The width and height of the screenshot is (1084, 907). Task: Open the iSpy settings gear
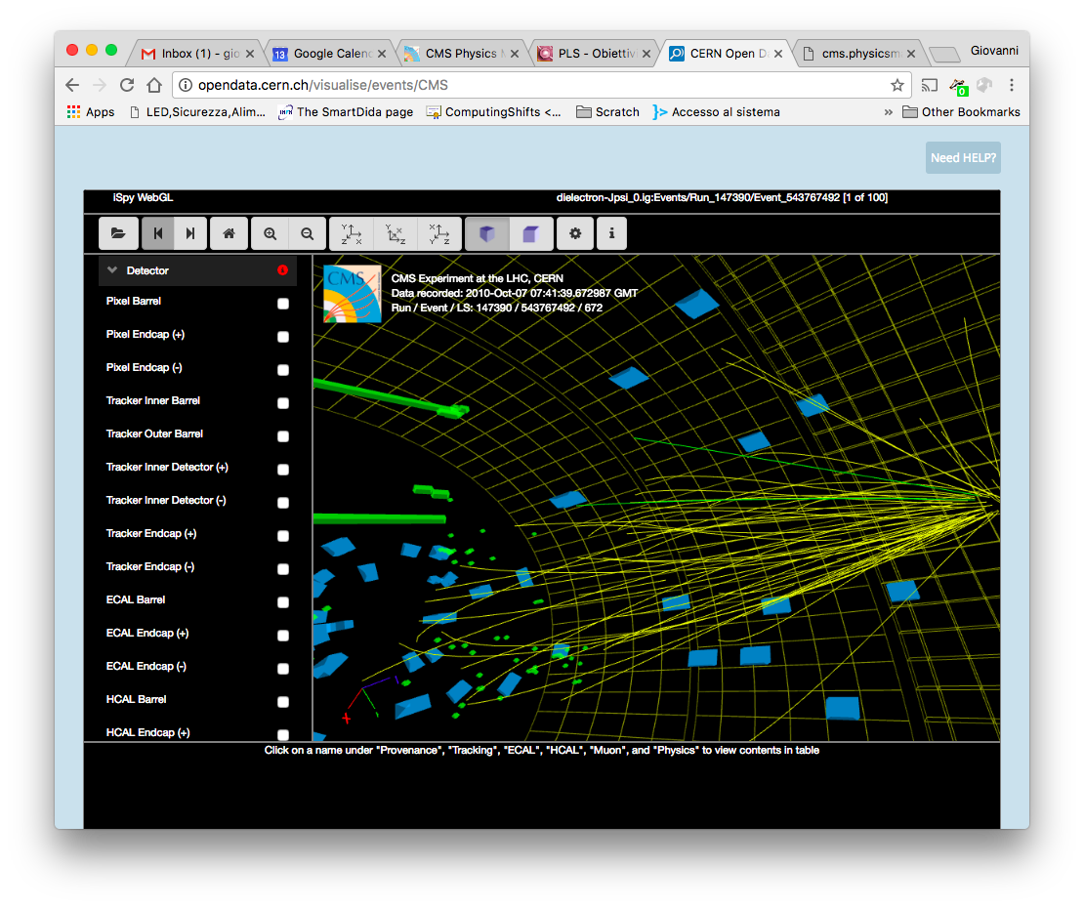point(574,234)
